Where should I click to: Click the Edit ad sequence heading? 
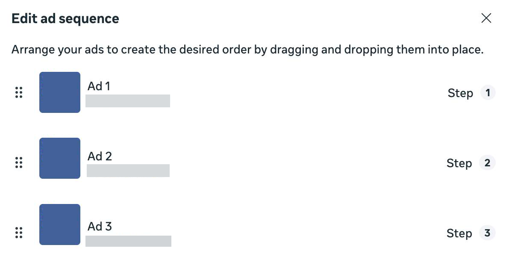click(x=65, y=19)
